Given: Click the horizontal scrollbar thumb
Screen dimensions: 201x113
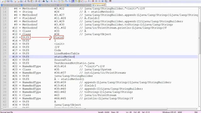Looking at the screenshot, I should [85, 109].
